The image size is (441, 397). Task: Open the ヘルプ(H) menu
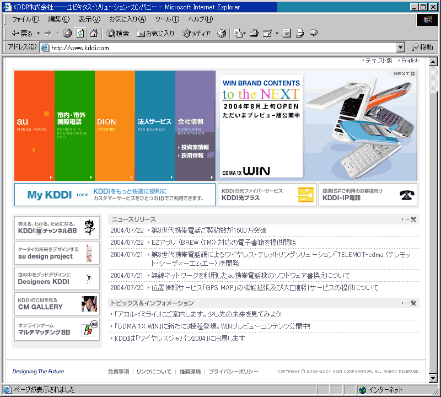(x=201, y=19)
